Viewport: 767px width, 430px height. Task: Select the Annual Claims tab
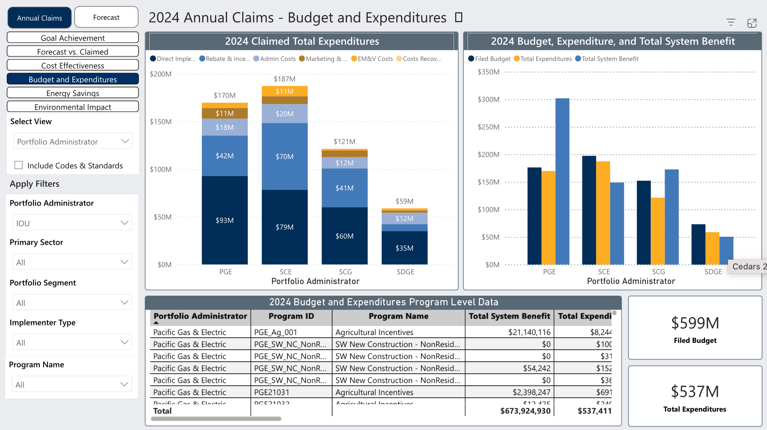click(x=39, y=18)
